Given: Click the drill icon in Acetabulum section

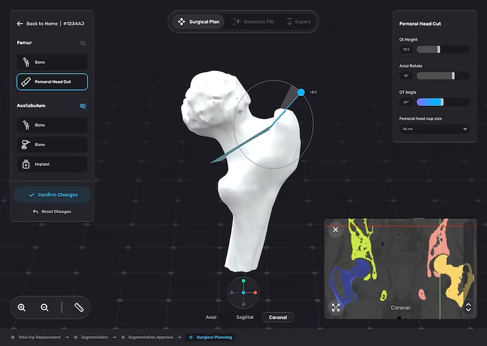Looking at the screenshot, I should pyautogui.click(x=26, y=145).
